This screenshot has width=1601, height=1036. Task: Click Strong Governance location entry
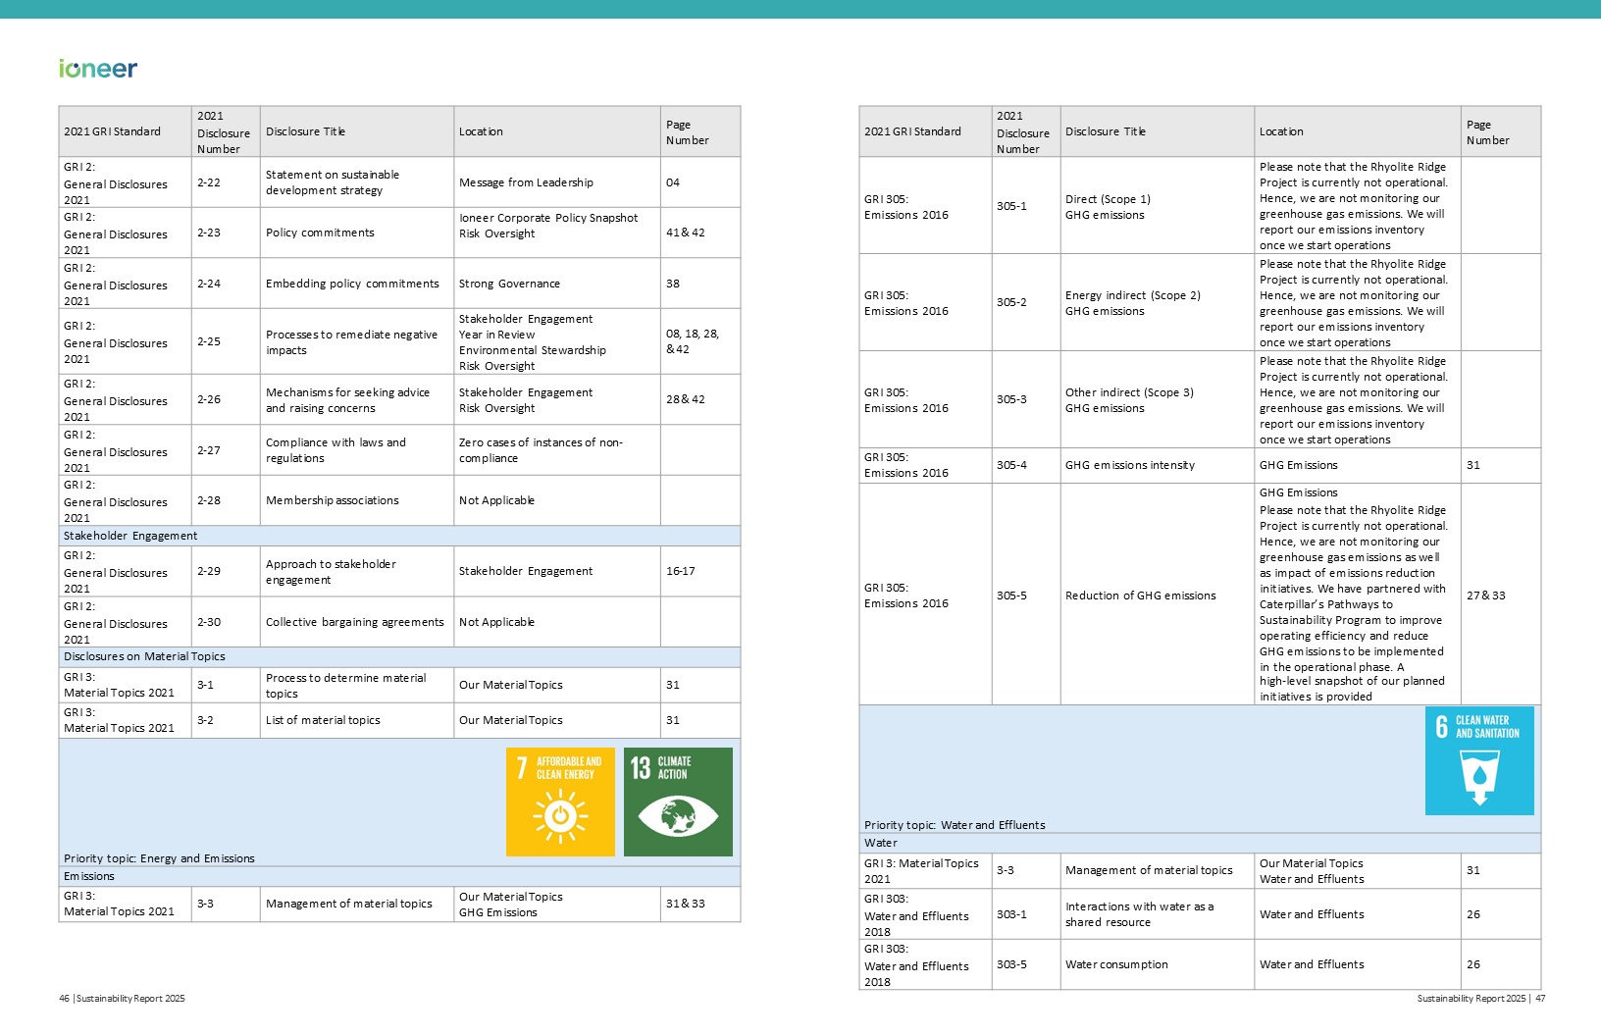click(x=509, y=284)
